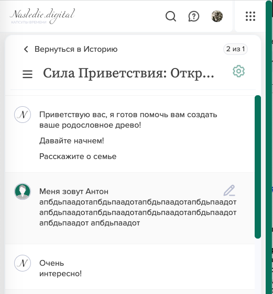The image size is (273, 294).
Task: Click the user avatar next to 'Меня зовут Антон'
Action: 23,191
